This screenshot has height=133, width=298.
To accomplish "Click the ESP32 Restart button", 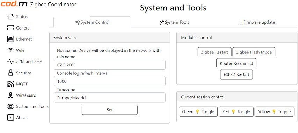I will [237, 74].
